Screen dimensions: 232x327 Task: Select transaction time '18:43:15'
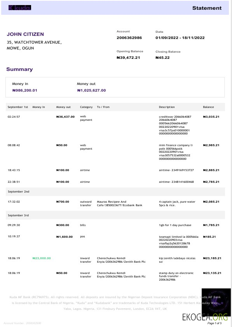point(14,170)
